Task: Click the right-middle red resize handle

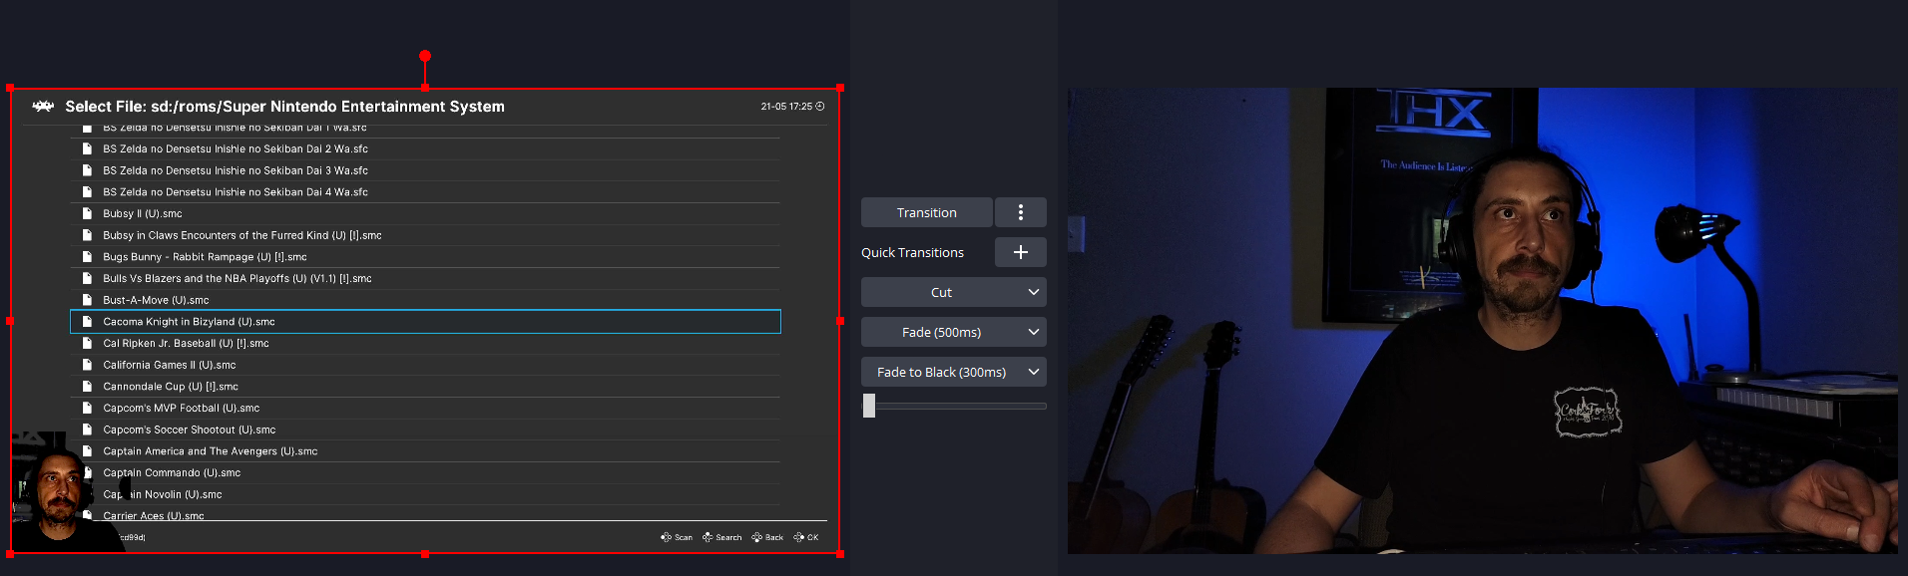Action: [x=840, y=321]
